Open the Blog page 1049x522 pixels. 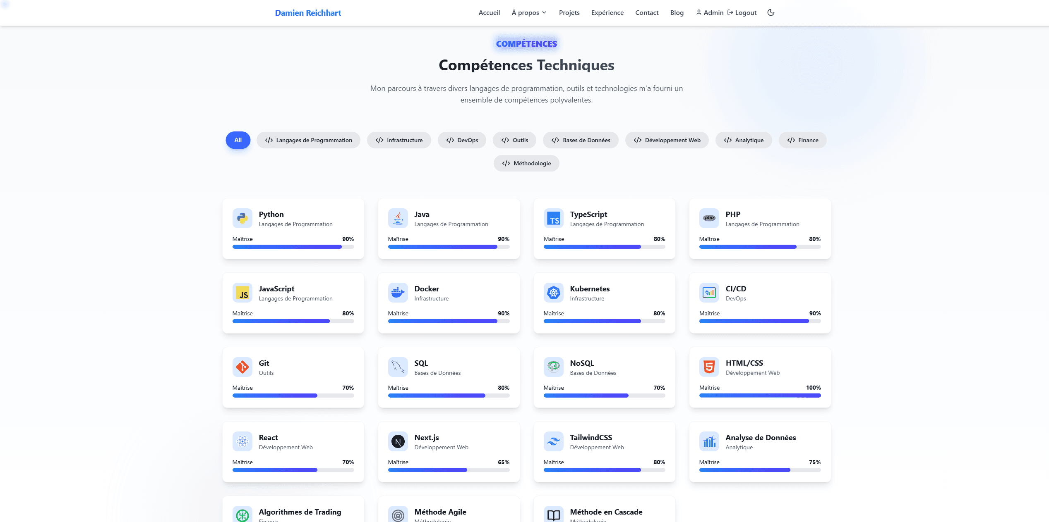[x=677, y=12]
